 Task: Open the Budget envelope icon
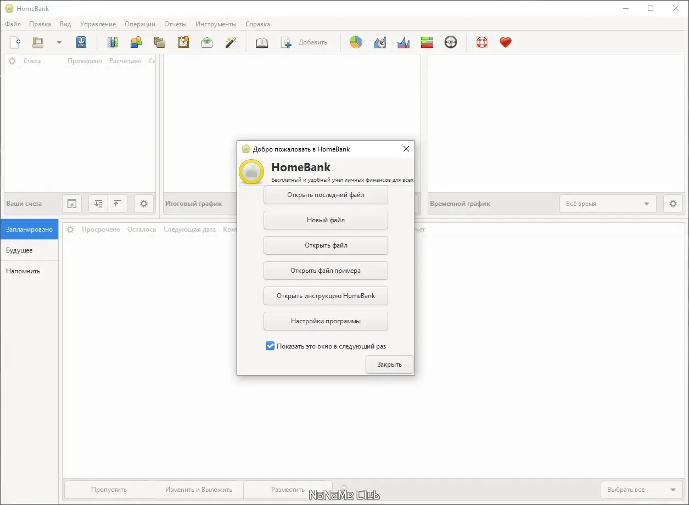click(207, 42)
